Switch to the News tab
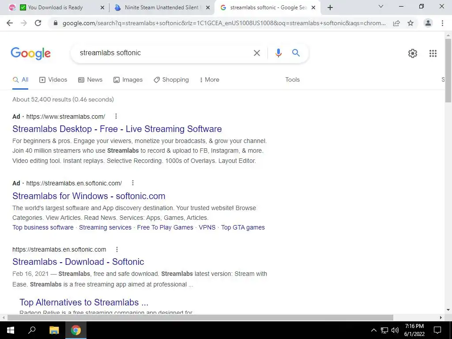The image size is (452, 339). click(90, 79)
